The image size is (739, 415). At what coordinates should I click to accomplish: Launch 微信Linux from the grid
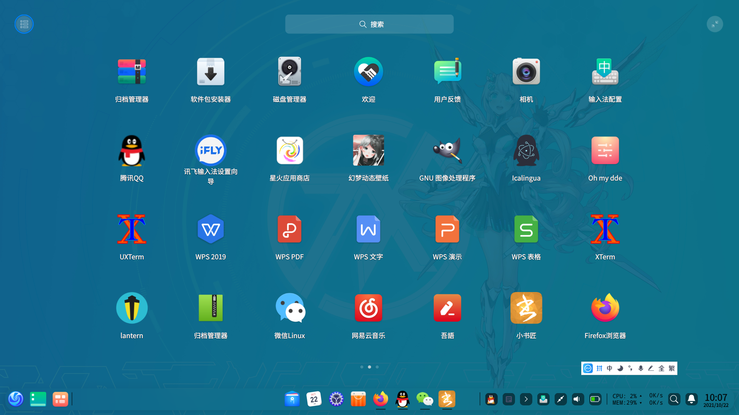pyautogui.click(x=289, y=308)
